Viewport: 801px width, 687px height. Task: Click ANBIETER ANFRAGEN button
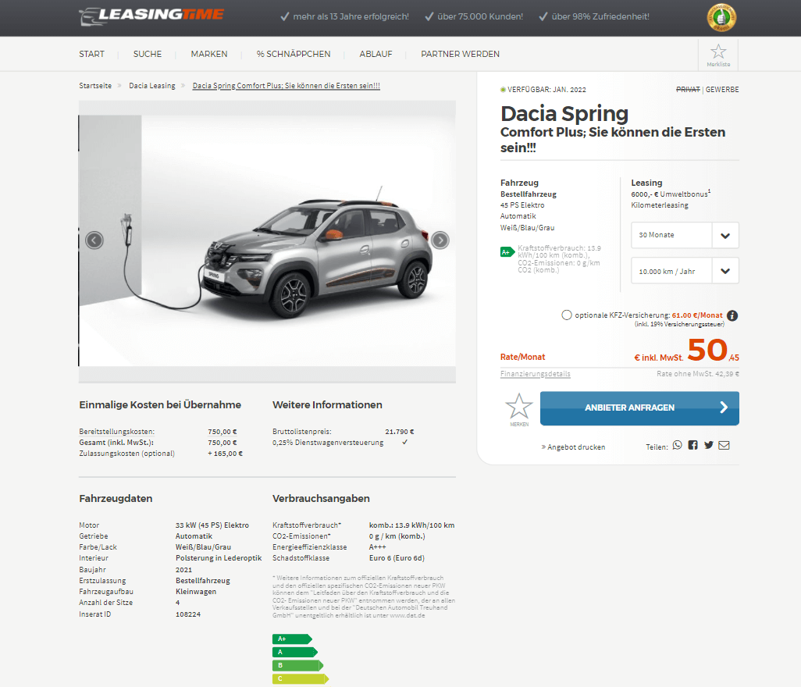pos(639,408)
